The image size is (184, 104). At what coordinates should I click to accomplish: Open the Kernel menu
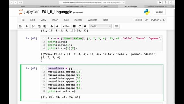[78, 20]
